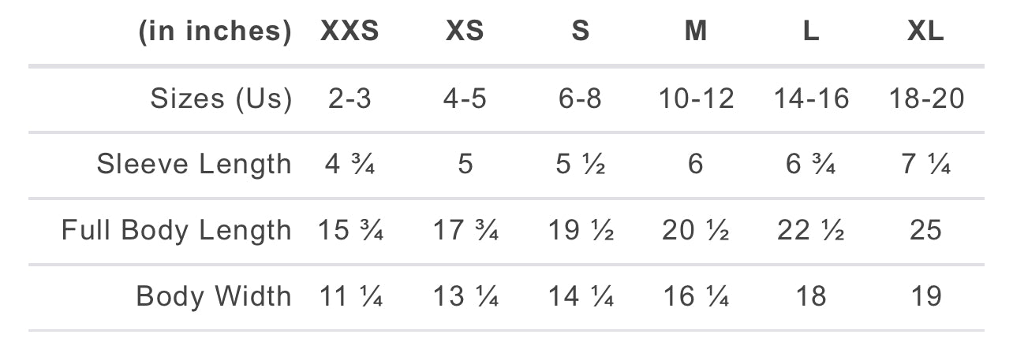Select the M sleeve length value 6

[695, 165]
